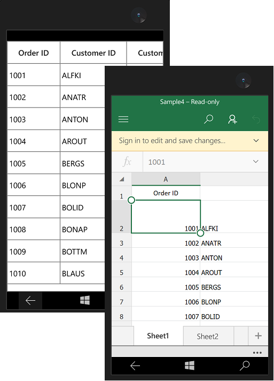This screenshot has width=274, height=381.
Task: Open the hamburger menu in Excel
Action: [123, 119]
